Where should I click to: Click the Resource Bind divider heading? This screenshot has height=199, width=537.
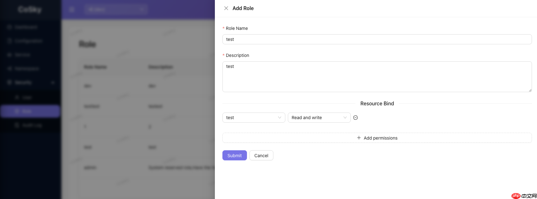pyautogui.click(x=377, y=103)
